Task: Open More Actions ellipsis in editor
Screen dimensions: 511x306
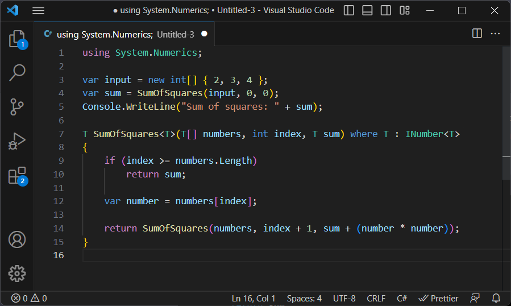Action: tap(495, 34)
